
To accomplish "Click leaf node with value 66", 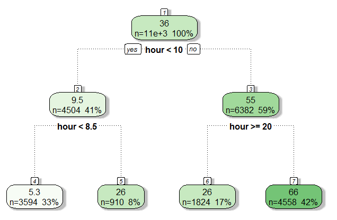I will click(294, 197).
